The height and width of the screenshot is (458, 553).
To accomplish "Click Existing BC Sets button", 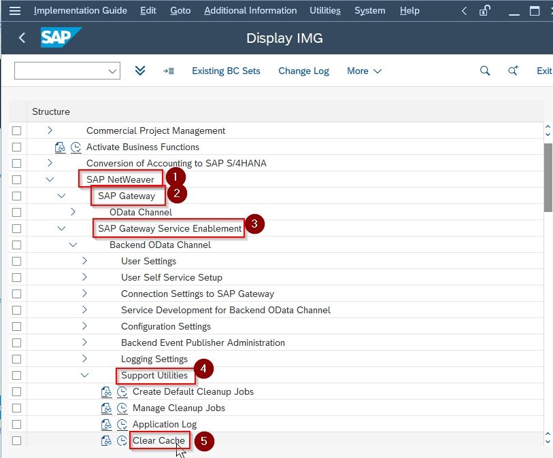I will (x=226, y=71).
